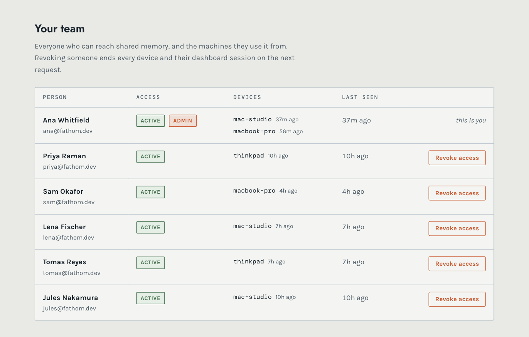The height and width of the screenshot is (337, 529).
Task: Select Sam Okafor's ACTIVE badge
Action: click(150, 192)
